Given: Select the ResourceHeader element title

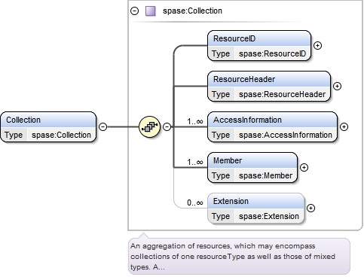Looking at the screenshot, I should 244,79.
